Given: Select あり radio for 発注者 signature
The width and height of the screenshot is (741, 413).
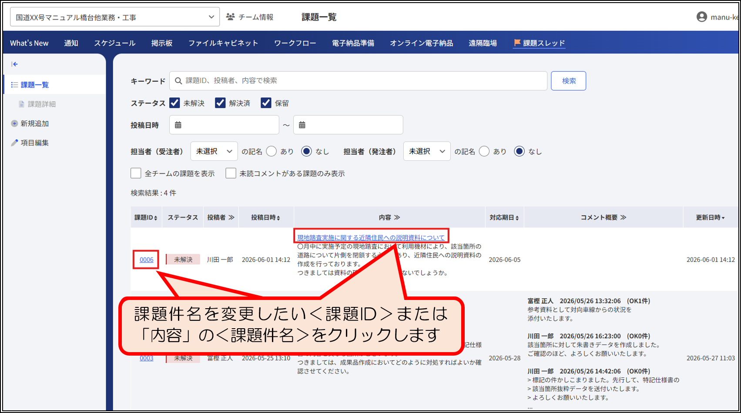Looking at the screenshot, I should click(484, 151).
